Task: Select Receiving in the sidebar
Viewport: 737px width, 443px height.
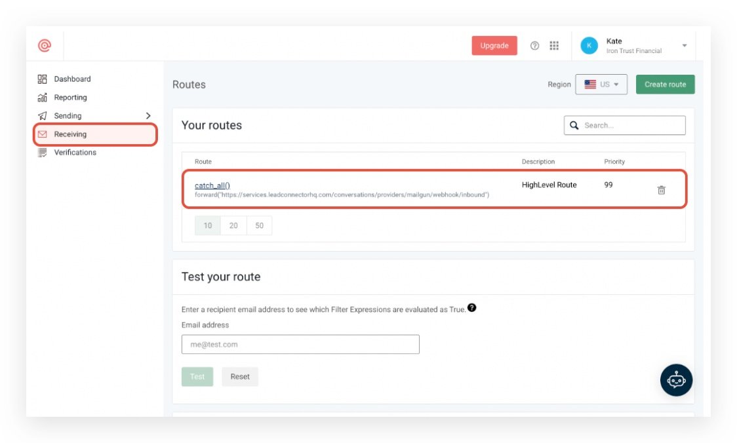Action: tap(70, 134)
